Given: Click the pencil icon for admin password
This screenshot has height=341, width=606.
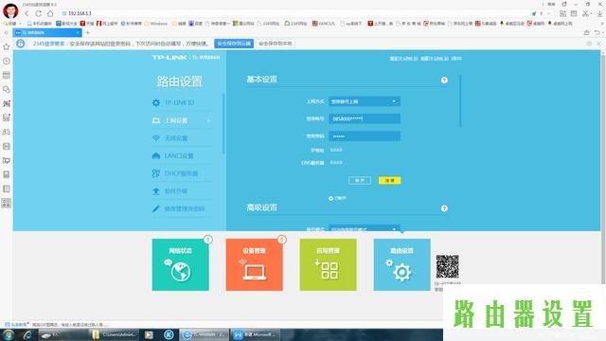Looking at the screenshot, I should coord(155,208).
